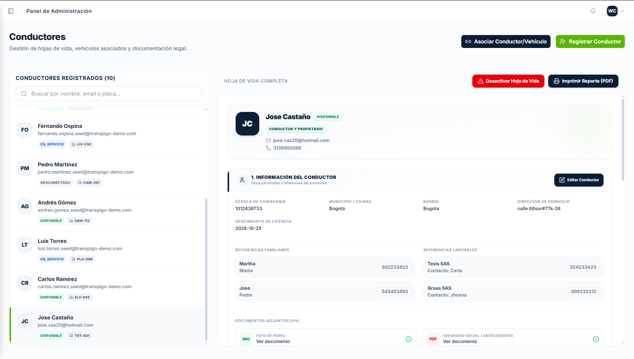Click the person icon in section 1 header

[x=242, y=180]
